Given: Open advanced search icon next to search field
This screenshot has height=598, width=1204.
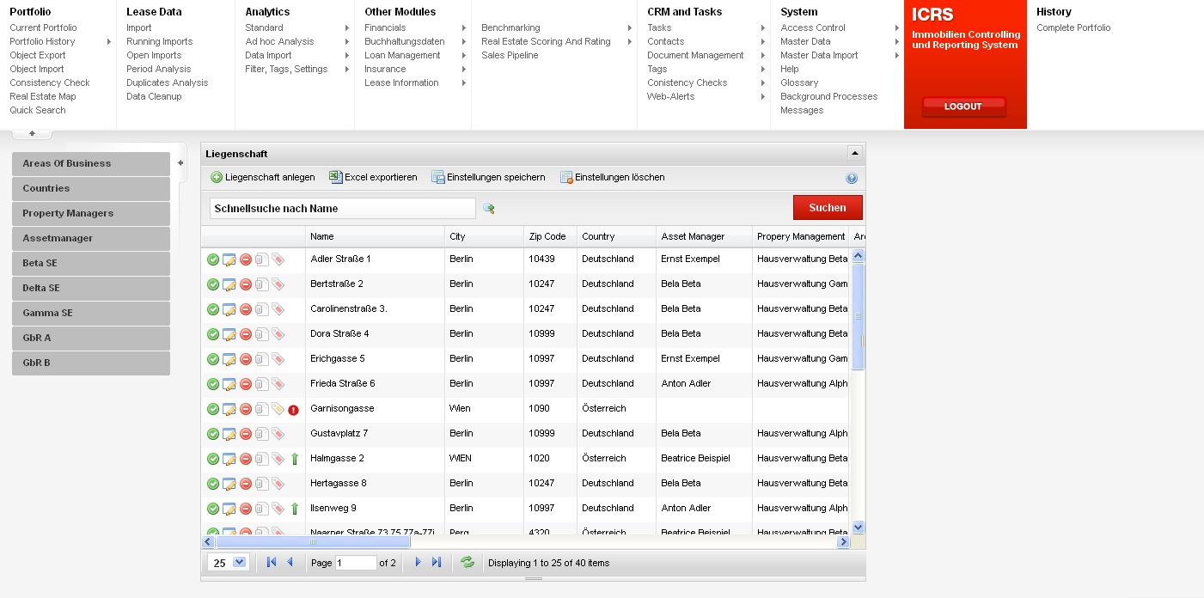Looking at the screenshot, I should point(489,208).
